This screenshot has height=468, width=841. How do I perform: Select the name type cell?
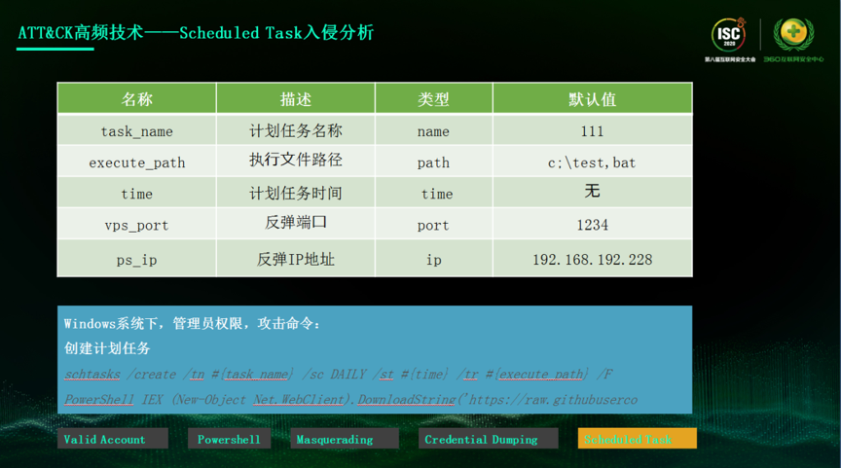pyautogui.click(x=433, y=130)
